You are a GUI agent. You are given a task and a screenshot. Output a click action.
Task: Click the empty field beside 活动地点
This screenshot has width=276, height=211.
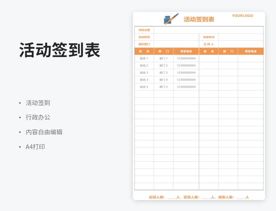point(241,37)
